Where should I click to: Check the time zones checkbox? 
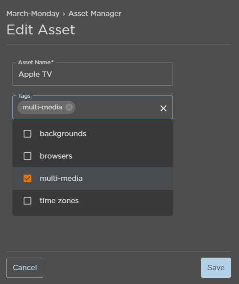[27, 200]
